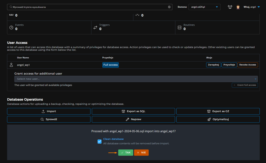The height and width of the screenshot is (163, 266).
Task: Confirm import with the TAK button
Action: coord(125,153)
